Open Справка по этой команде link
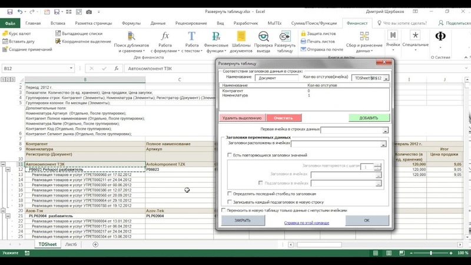471x265 pixels. point(306,223)
